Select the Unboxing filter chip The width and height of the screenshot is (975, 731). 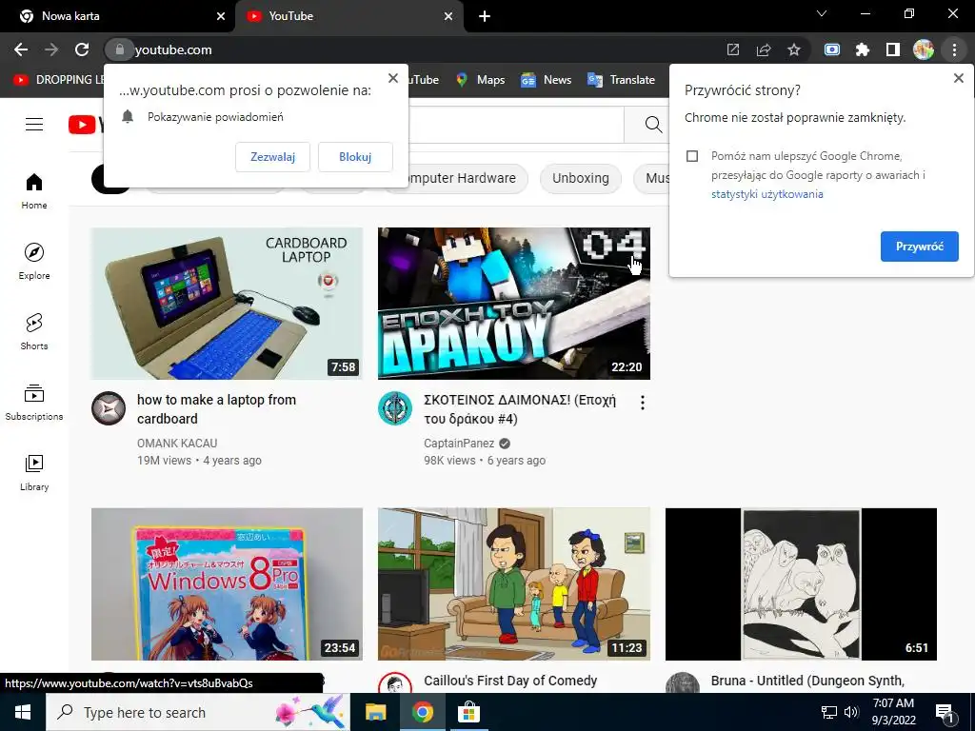pos(580,178)
